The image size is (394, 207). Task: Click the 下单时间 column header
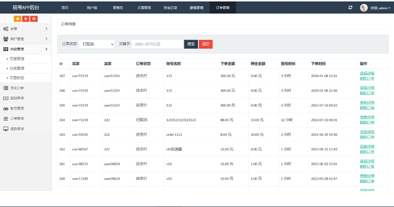coord(318,64)
